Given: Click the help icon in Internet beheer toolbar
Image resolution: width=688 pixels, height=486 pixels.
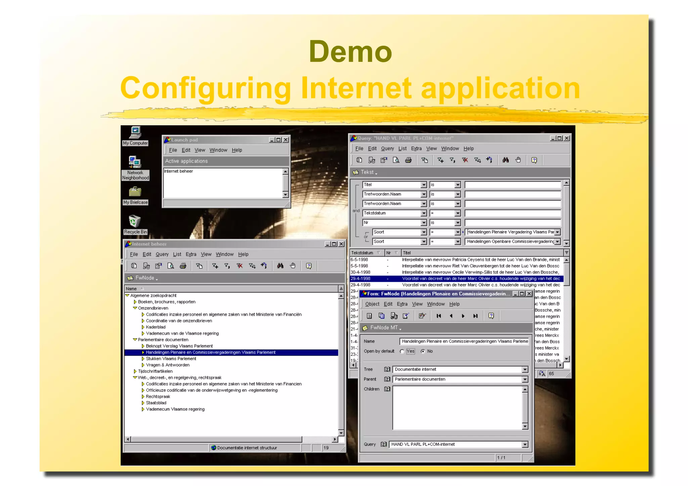Looking at the screenshot, I should (309, 266).
